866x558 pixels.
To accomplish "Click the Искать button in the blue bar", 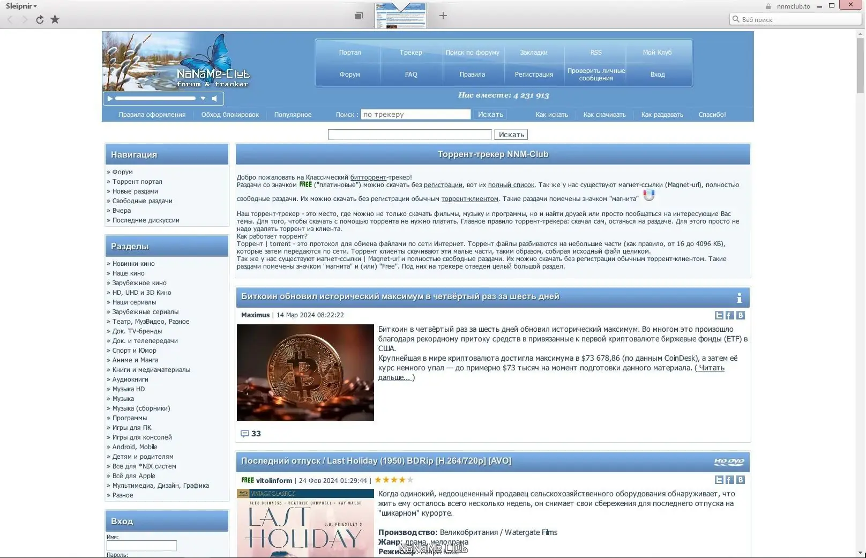I will pos(490,114).
